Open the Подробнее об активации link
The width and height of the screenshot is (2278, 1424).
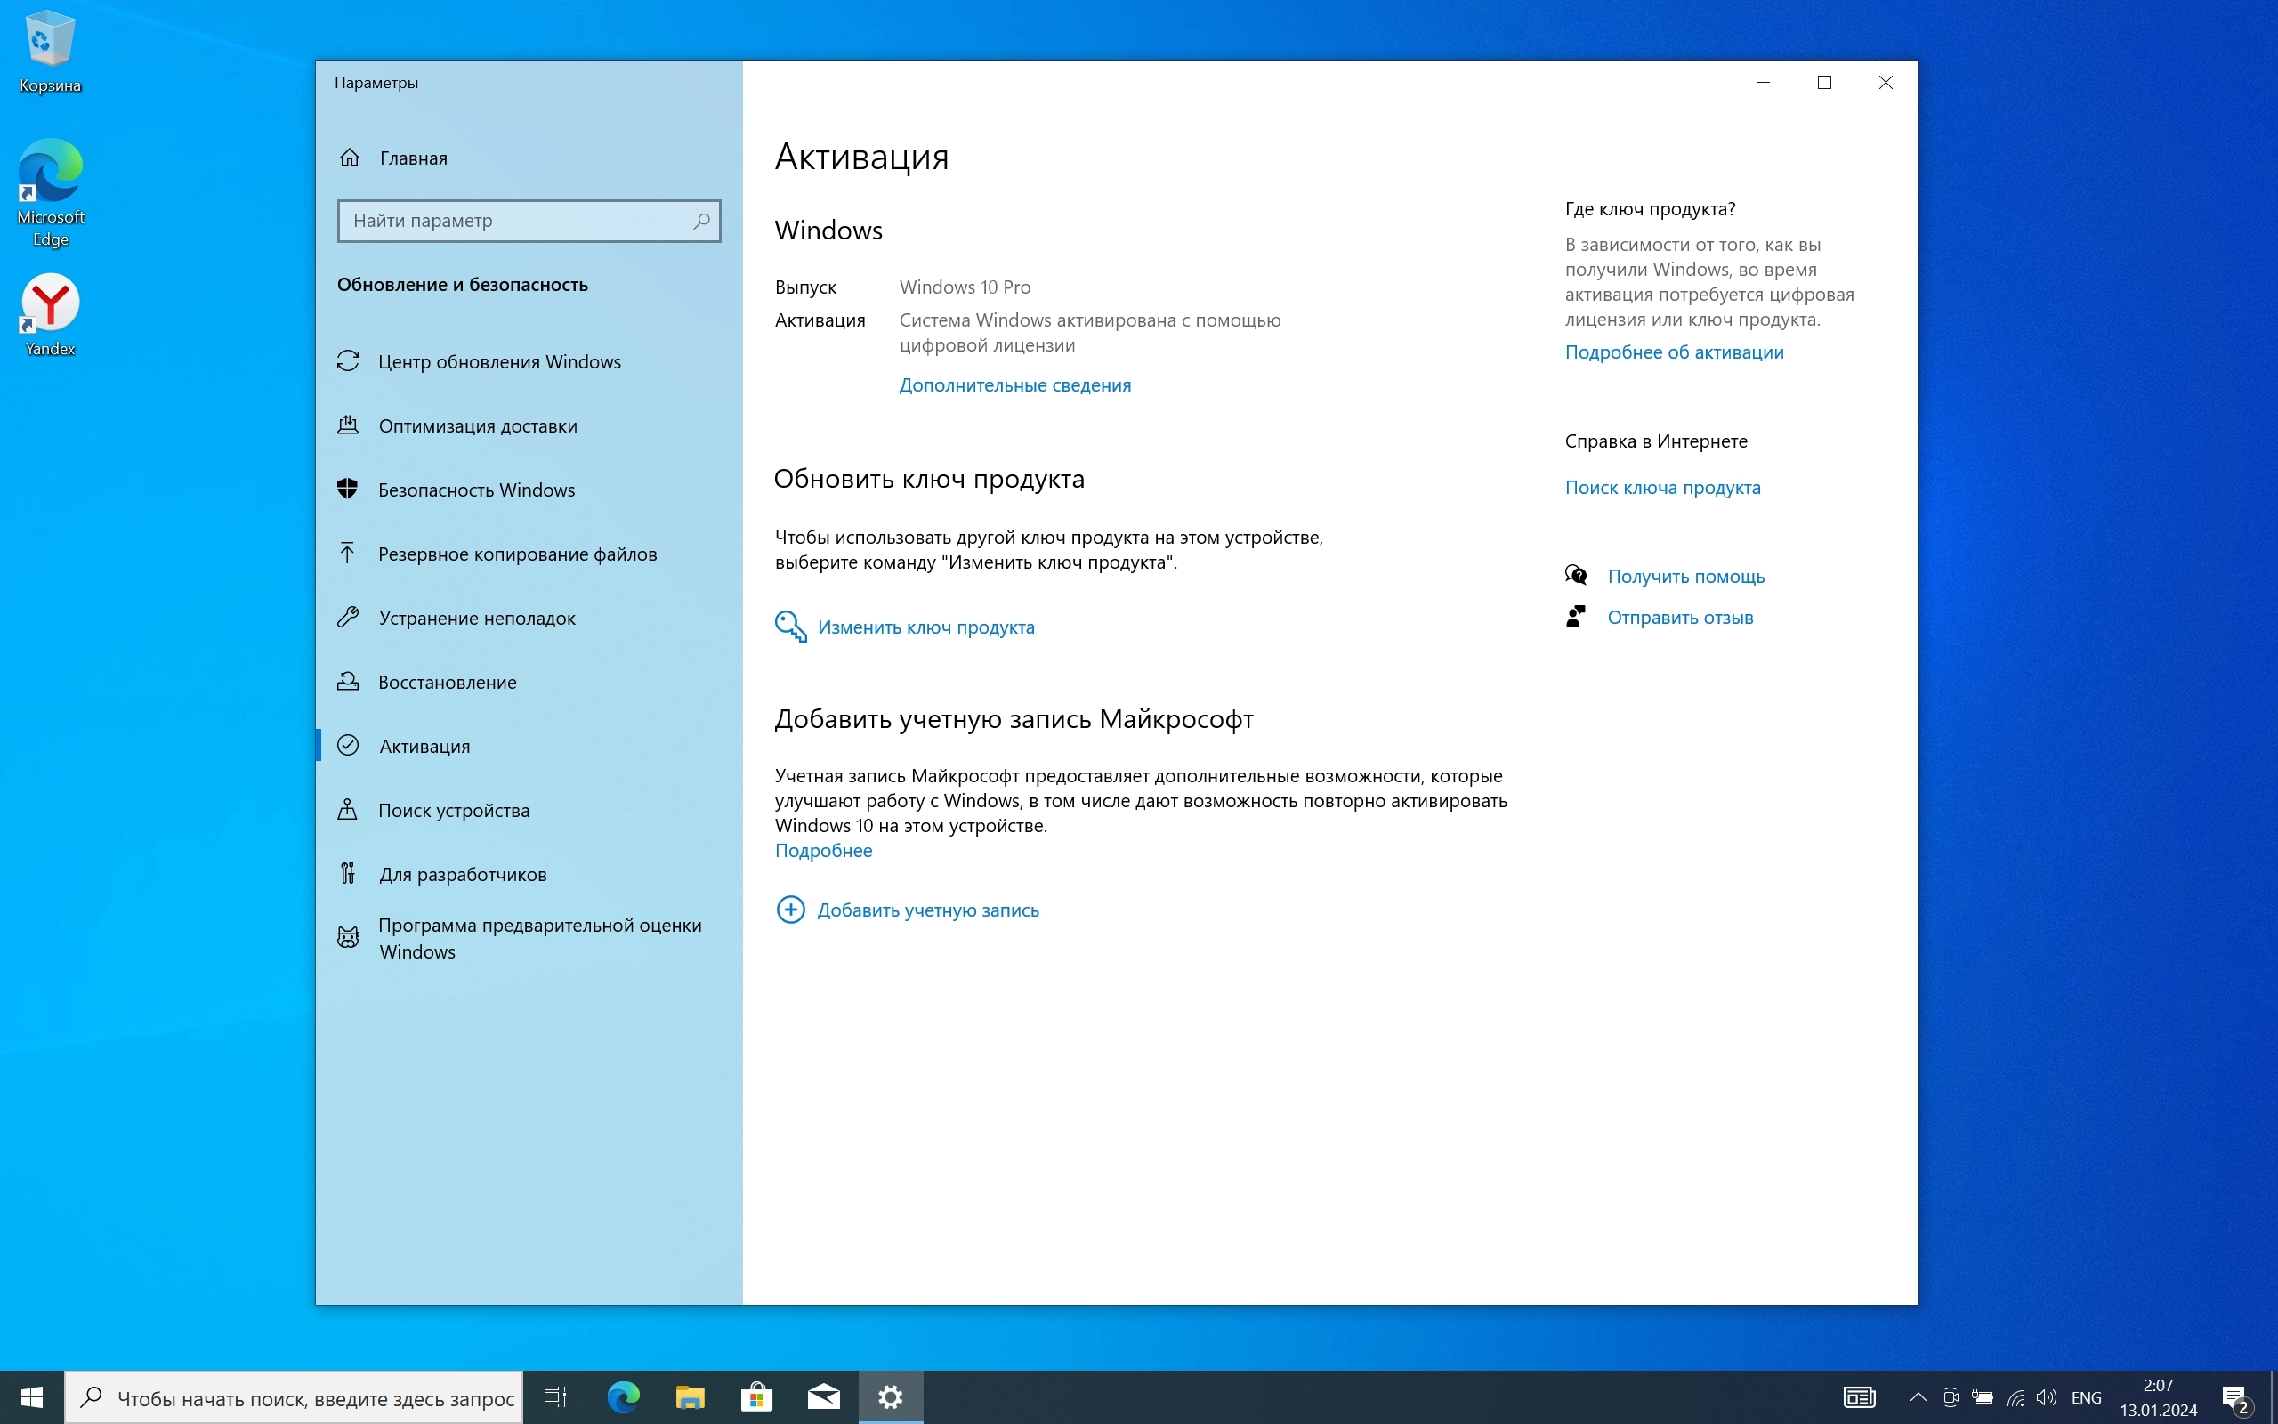[1674, 352]
